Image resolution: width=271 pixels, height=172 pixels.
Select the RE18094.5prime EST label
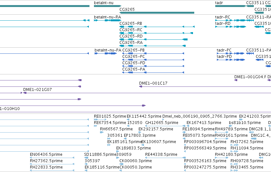(198, 129)
